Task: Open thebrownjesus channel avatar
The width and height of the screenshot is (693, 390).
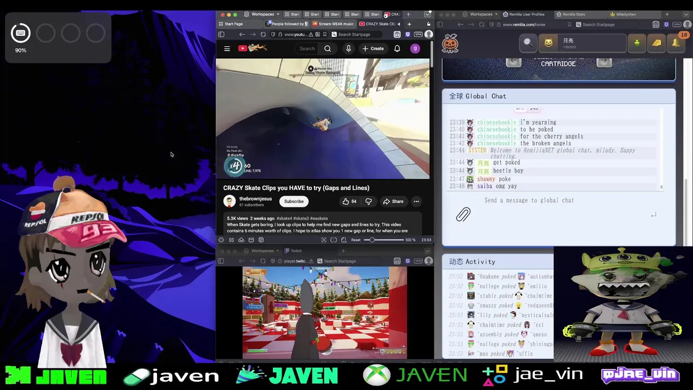Action: tap(230, 201)
